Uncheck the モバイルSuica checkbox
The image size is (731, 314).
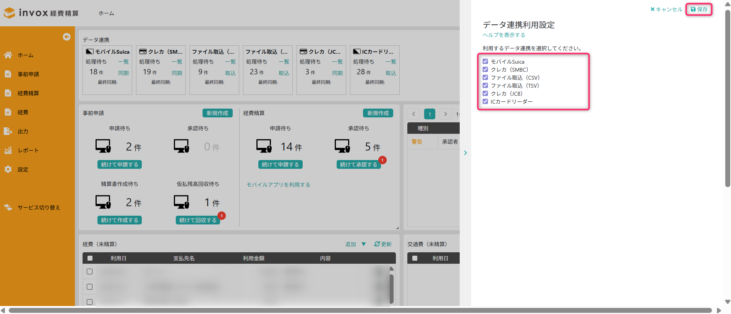pos(485,61)
